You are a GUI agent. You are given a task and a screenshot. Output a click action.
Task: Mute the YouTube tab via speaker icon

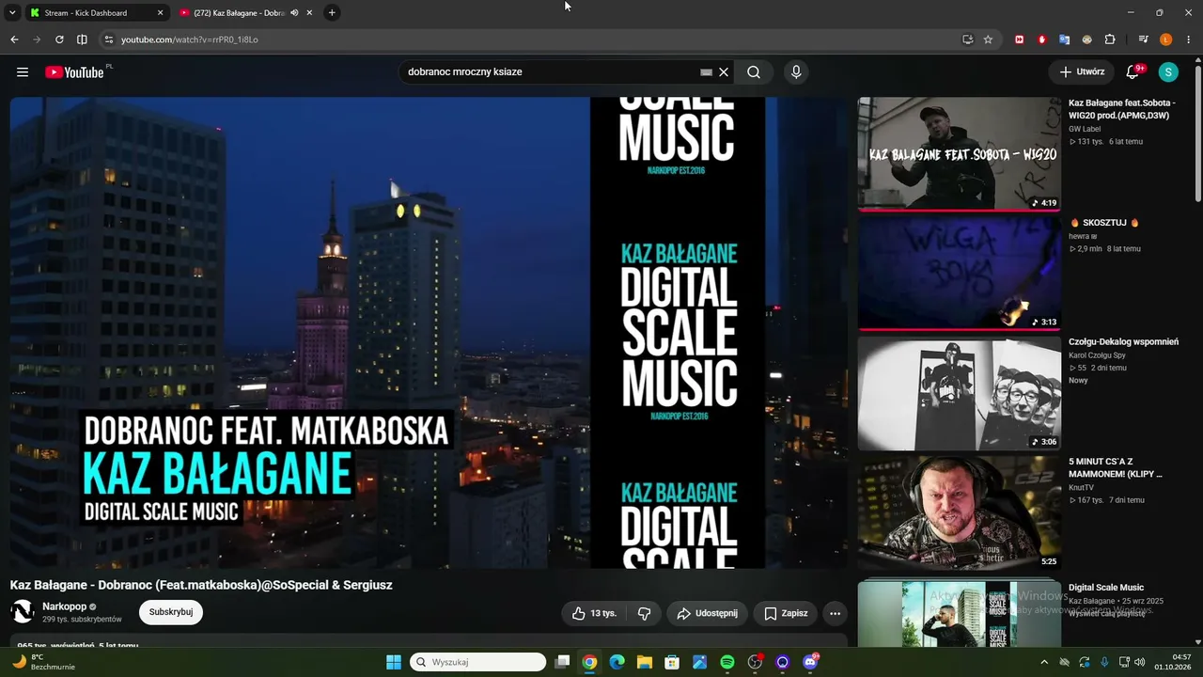(294, 13)
